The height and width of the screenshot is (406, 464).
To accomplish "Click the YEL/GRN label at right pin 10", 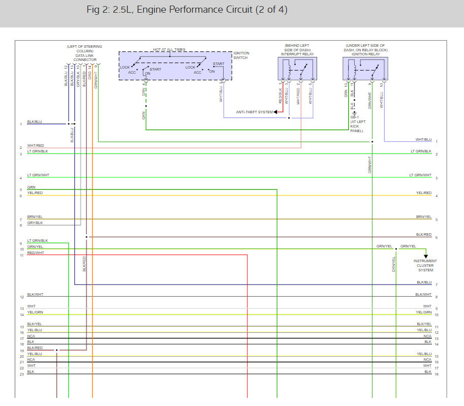I will [424, 312].
